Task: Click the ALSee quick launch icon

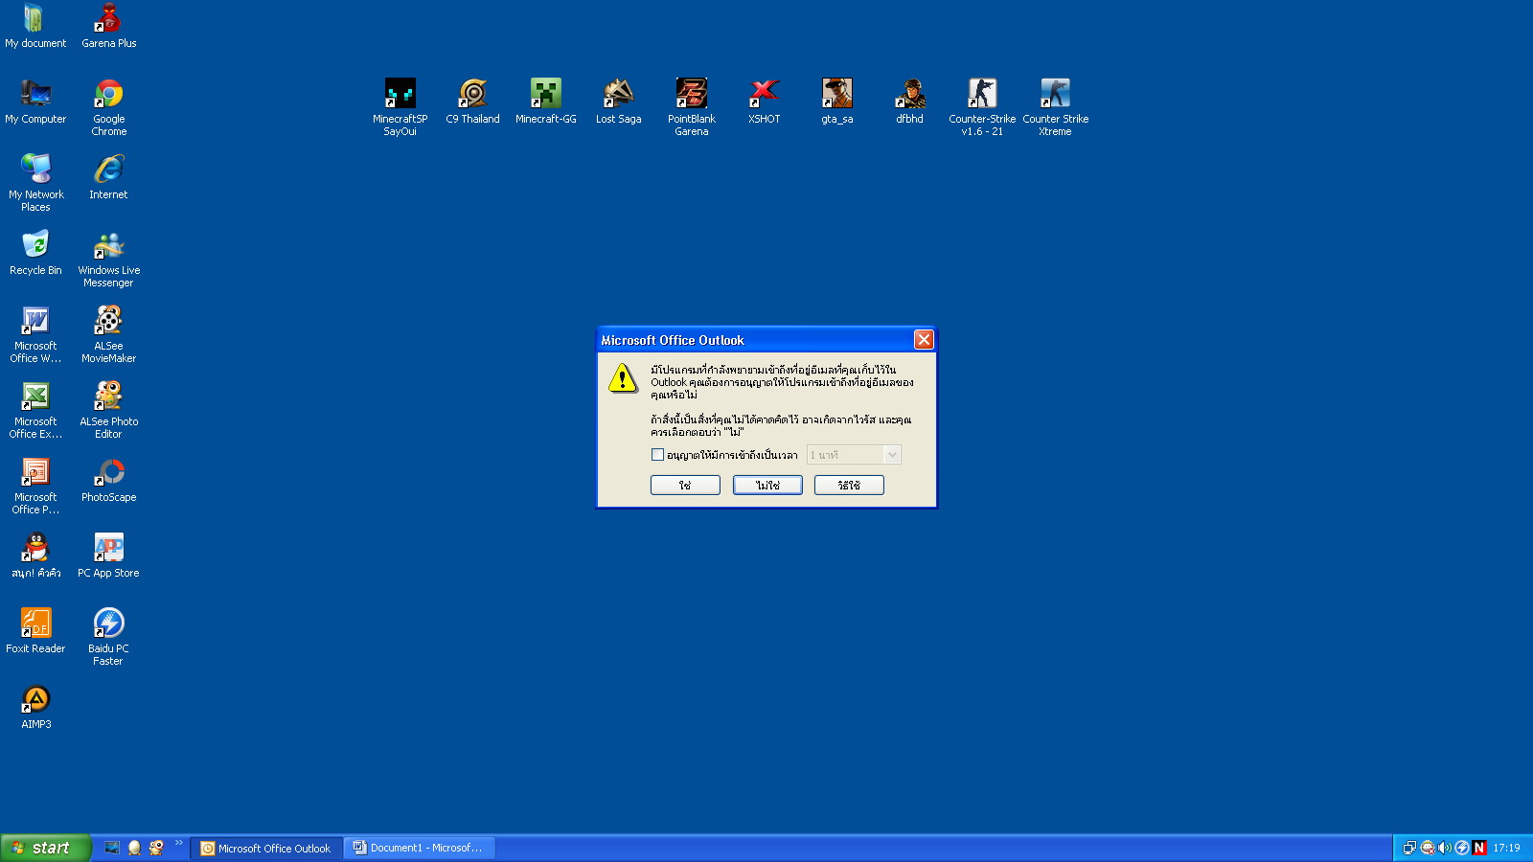Action: point(156,848)
